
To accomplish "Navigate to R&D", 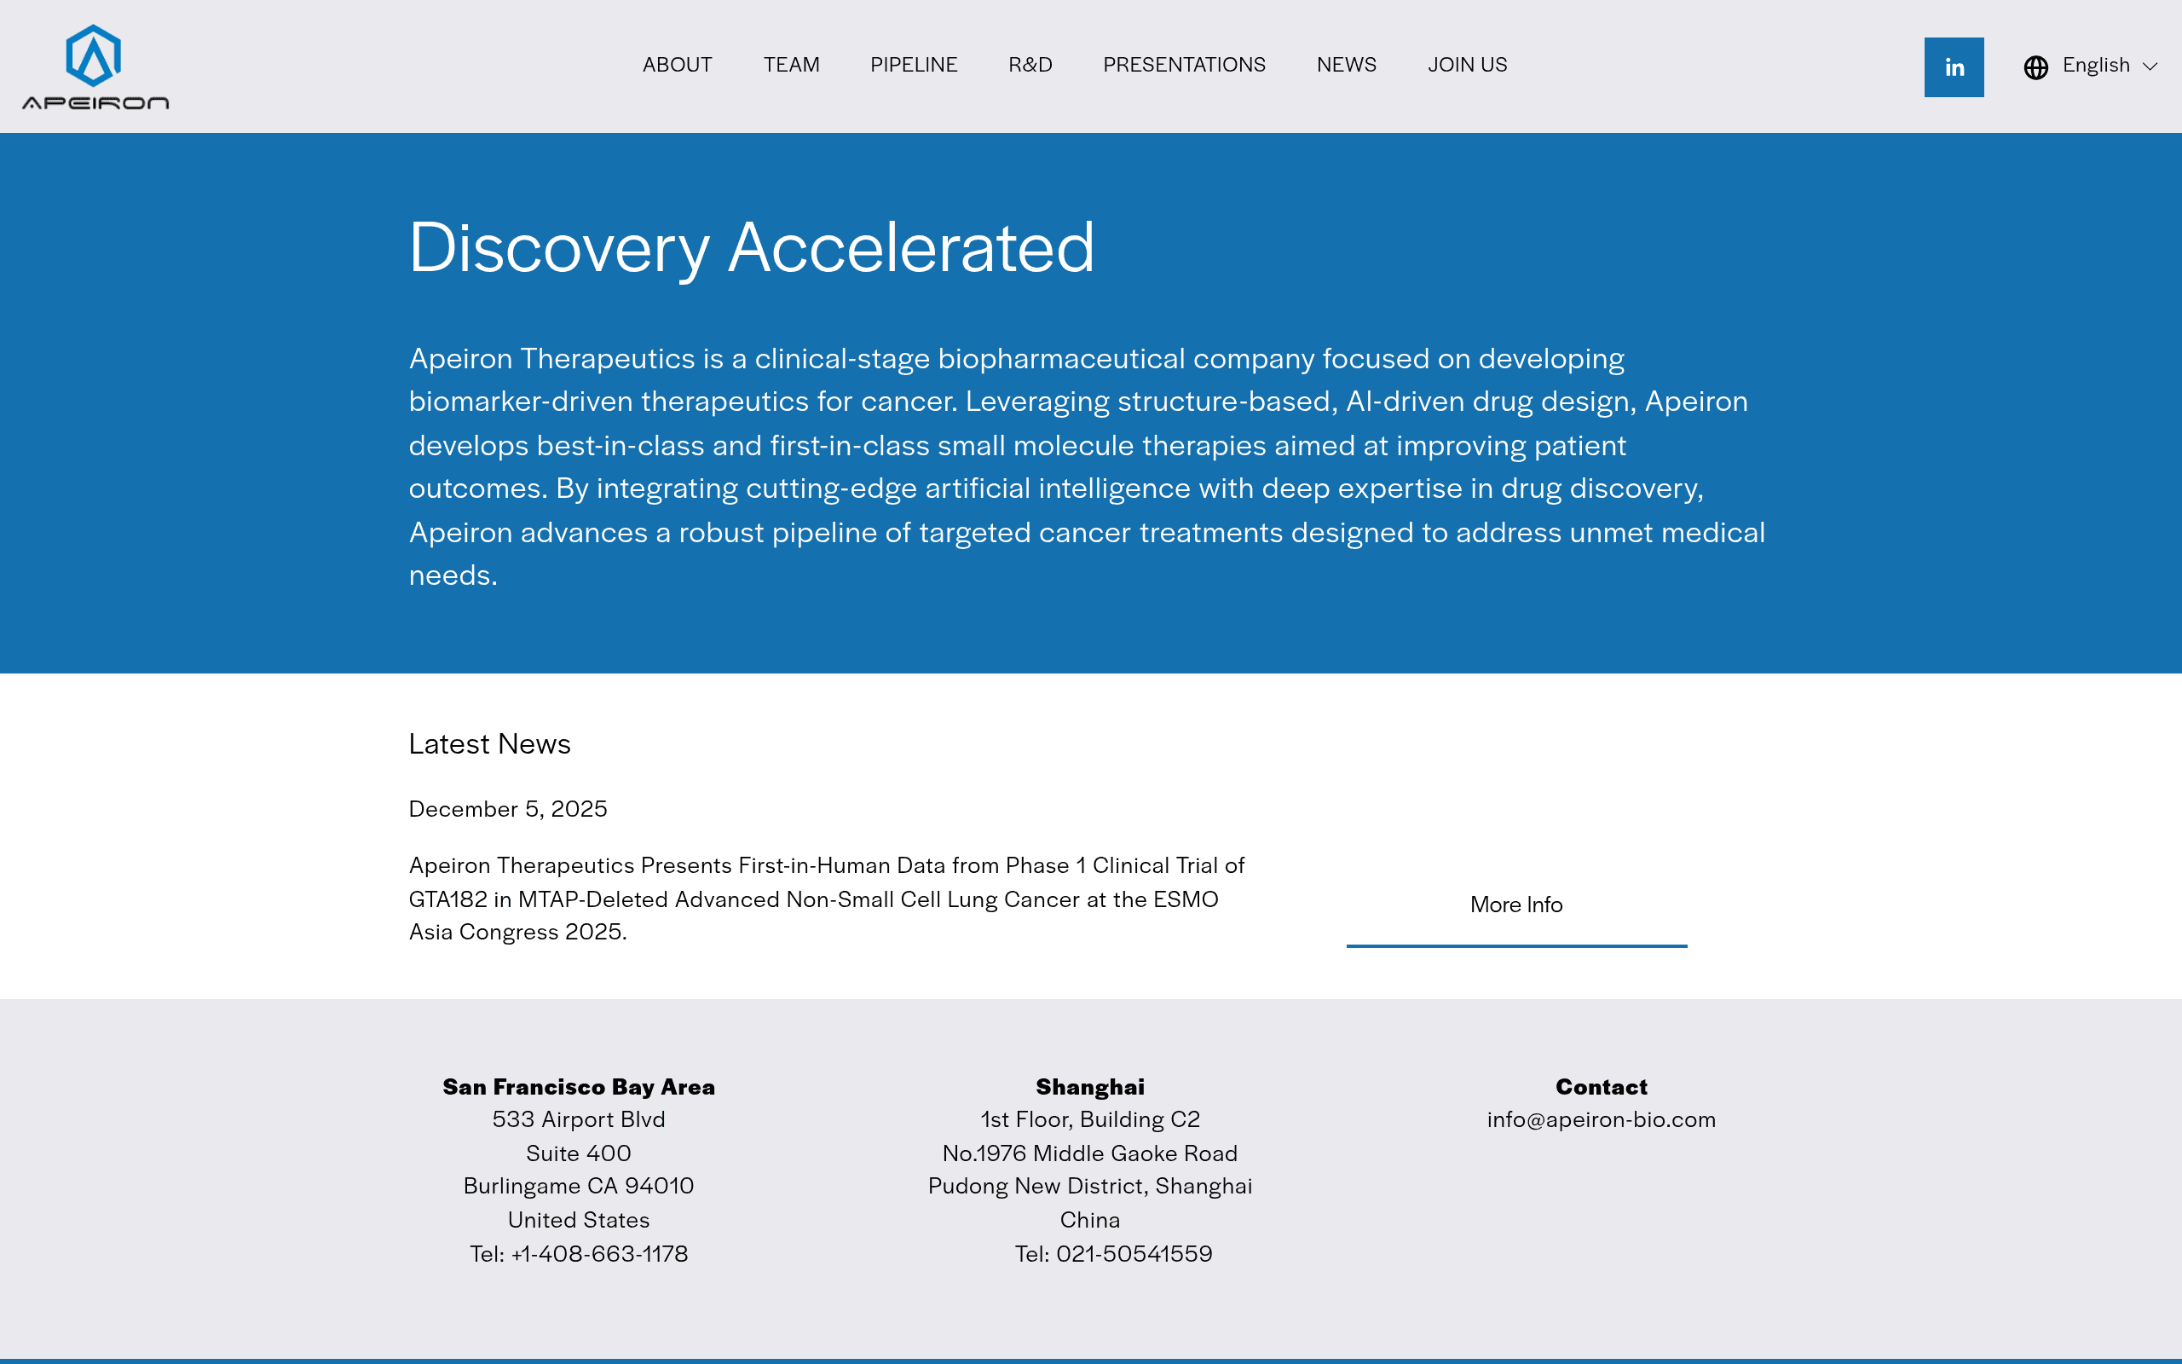I will pyautogui.click(x=1030, y=65).
